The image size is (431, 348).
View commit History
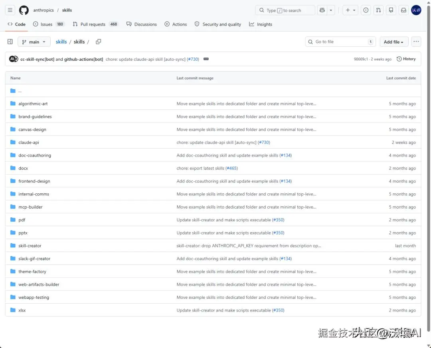406,59
